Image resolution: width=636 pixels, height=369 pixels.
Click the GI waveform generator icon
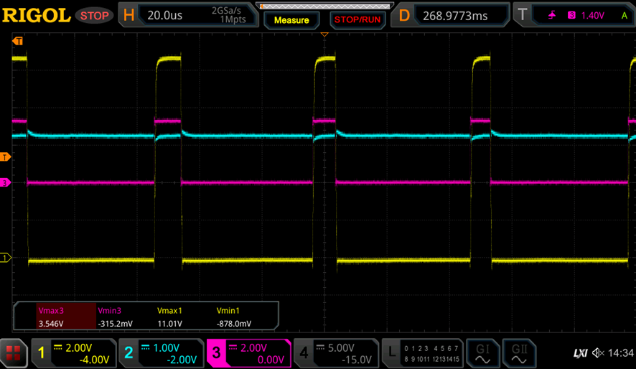tap(482, 353)
